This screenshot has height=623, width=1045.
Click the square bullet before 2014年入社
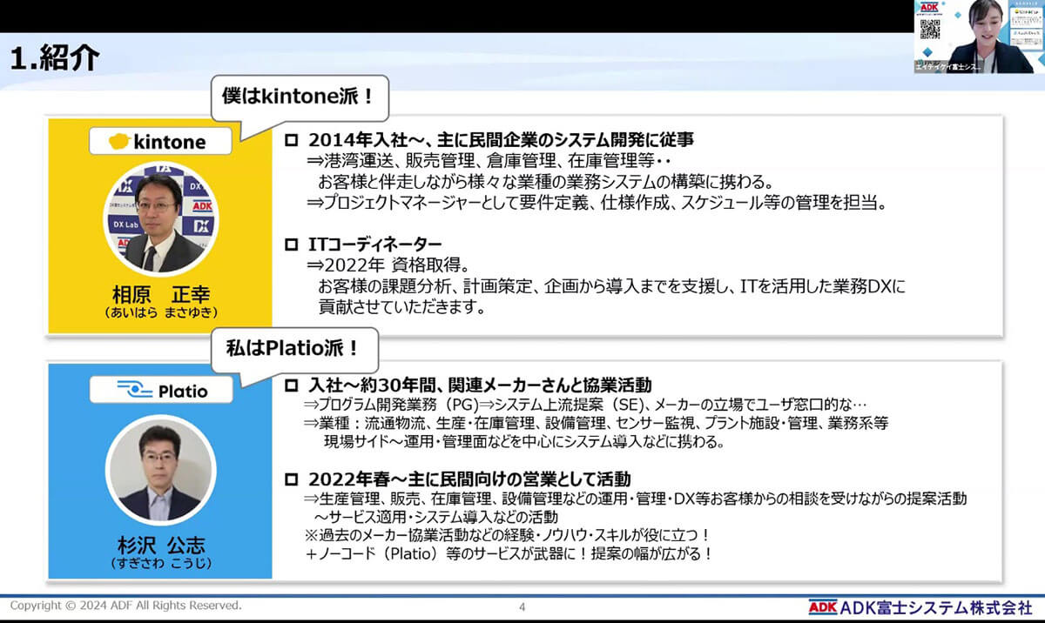[292, 140]
